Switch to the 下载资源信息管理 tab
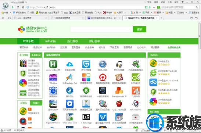This screenshot has height=133, width=201. pyautogui.click(x=67, y=18)
